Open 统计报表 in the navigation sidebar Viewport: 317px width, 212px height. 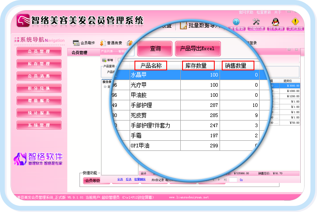pyautogui.click(x=39, y=113)
